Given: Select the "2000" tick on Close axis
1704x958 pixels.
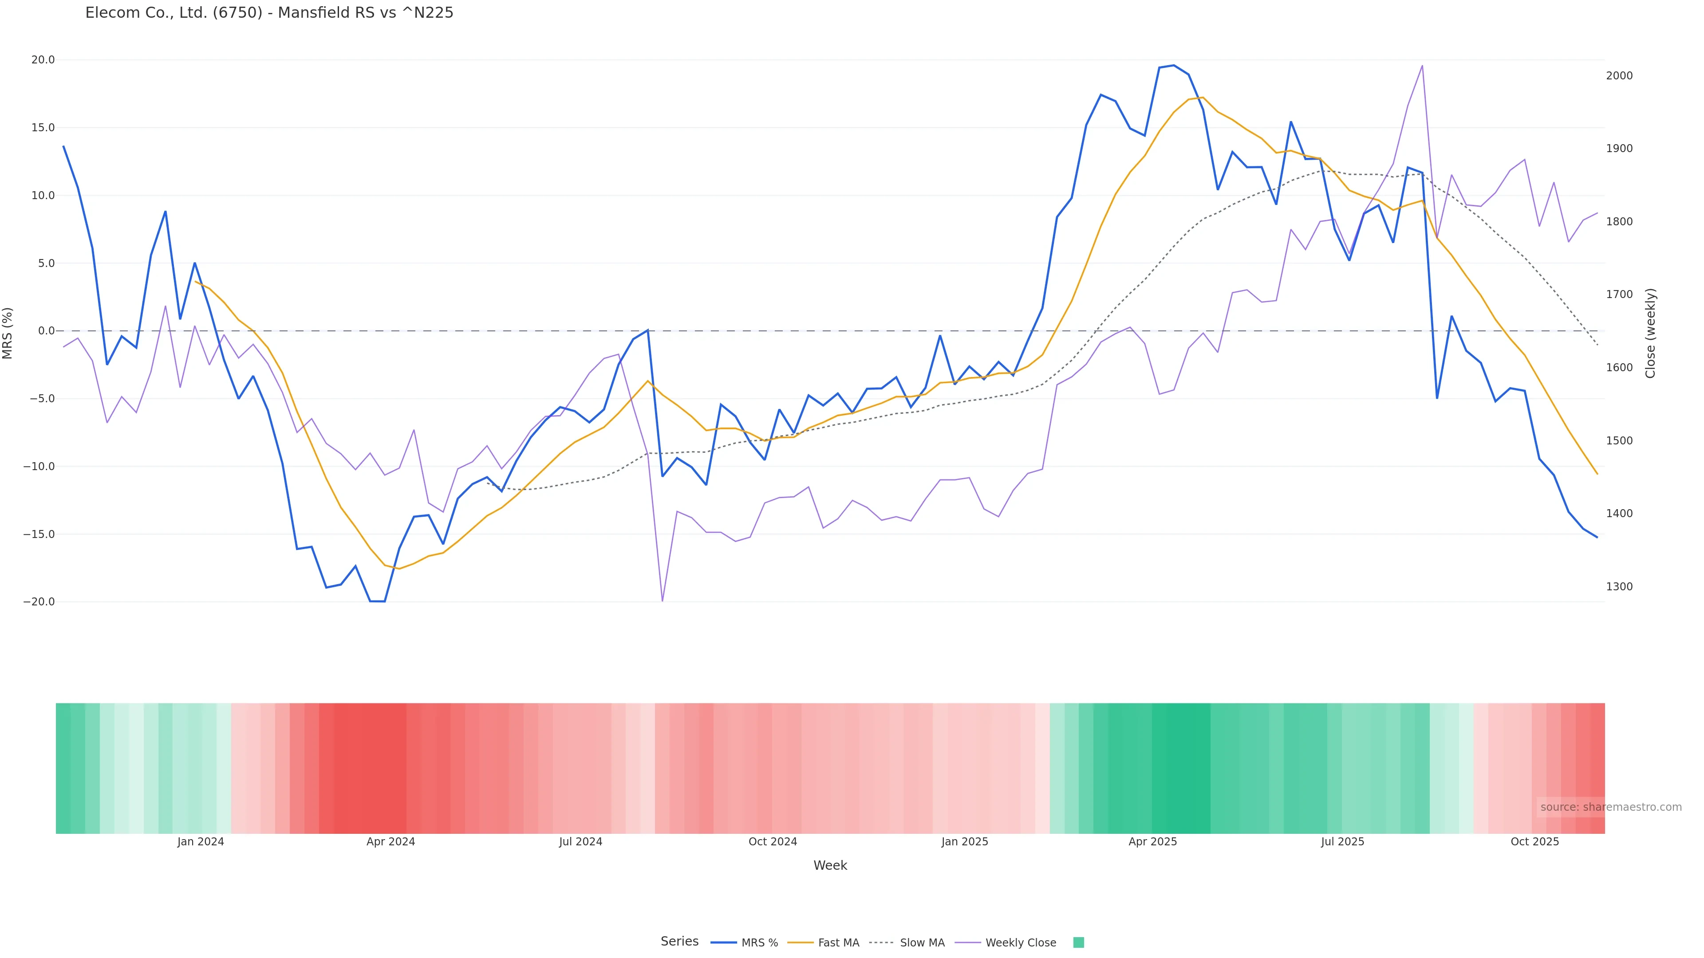Looking at the screenshot, I should [1619, 75].
